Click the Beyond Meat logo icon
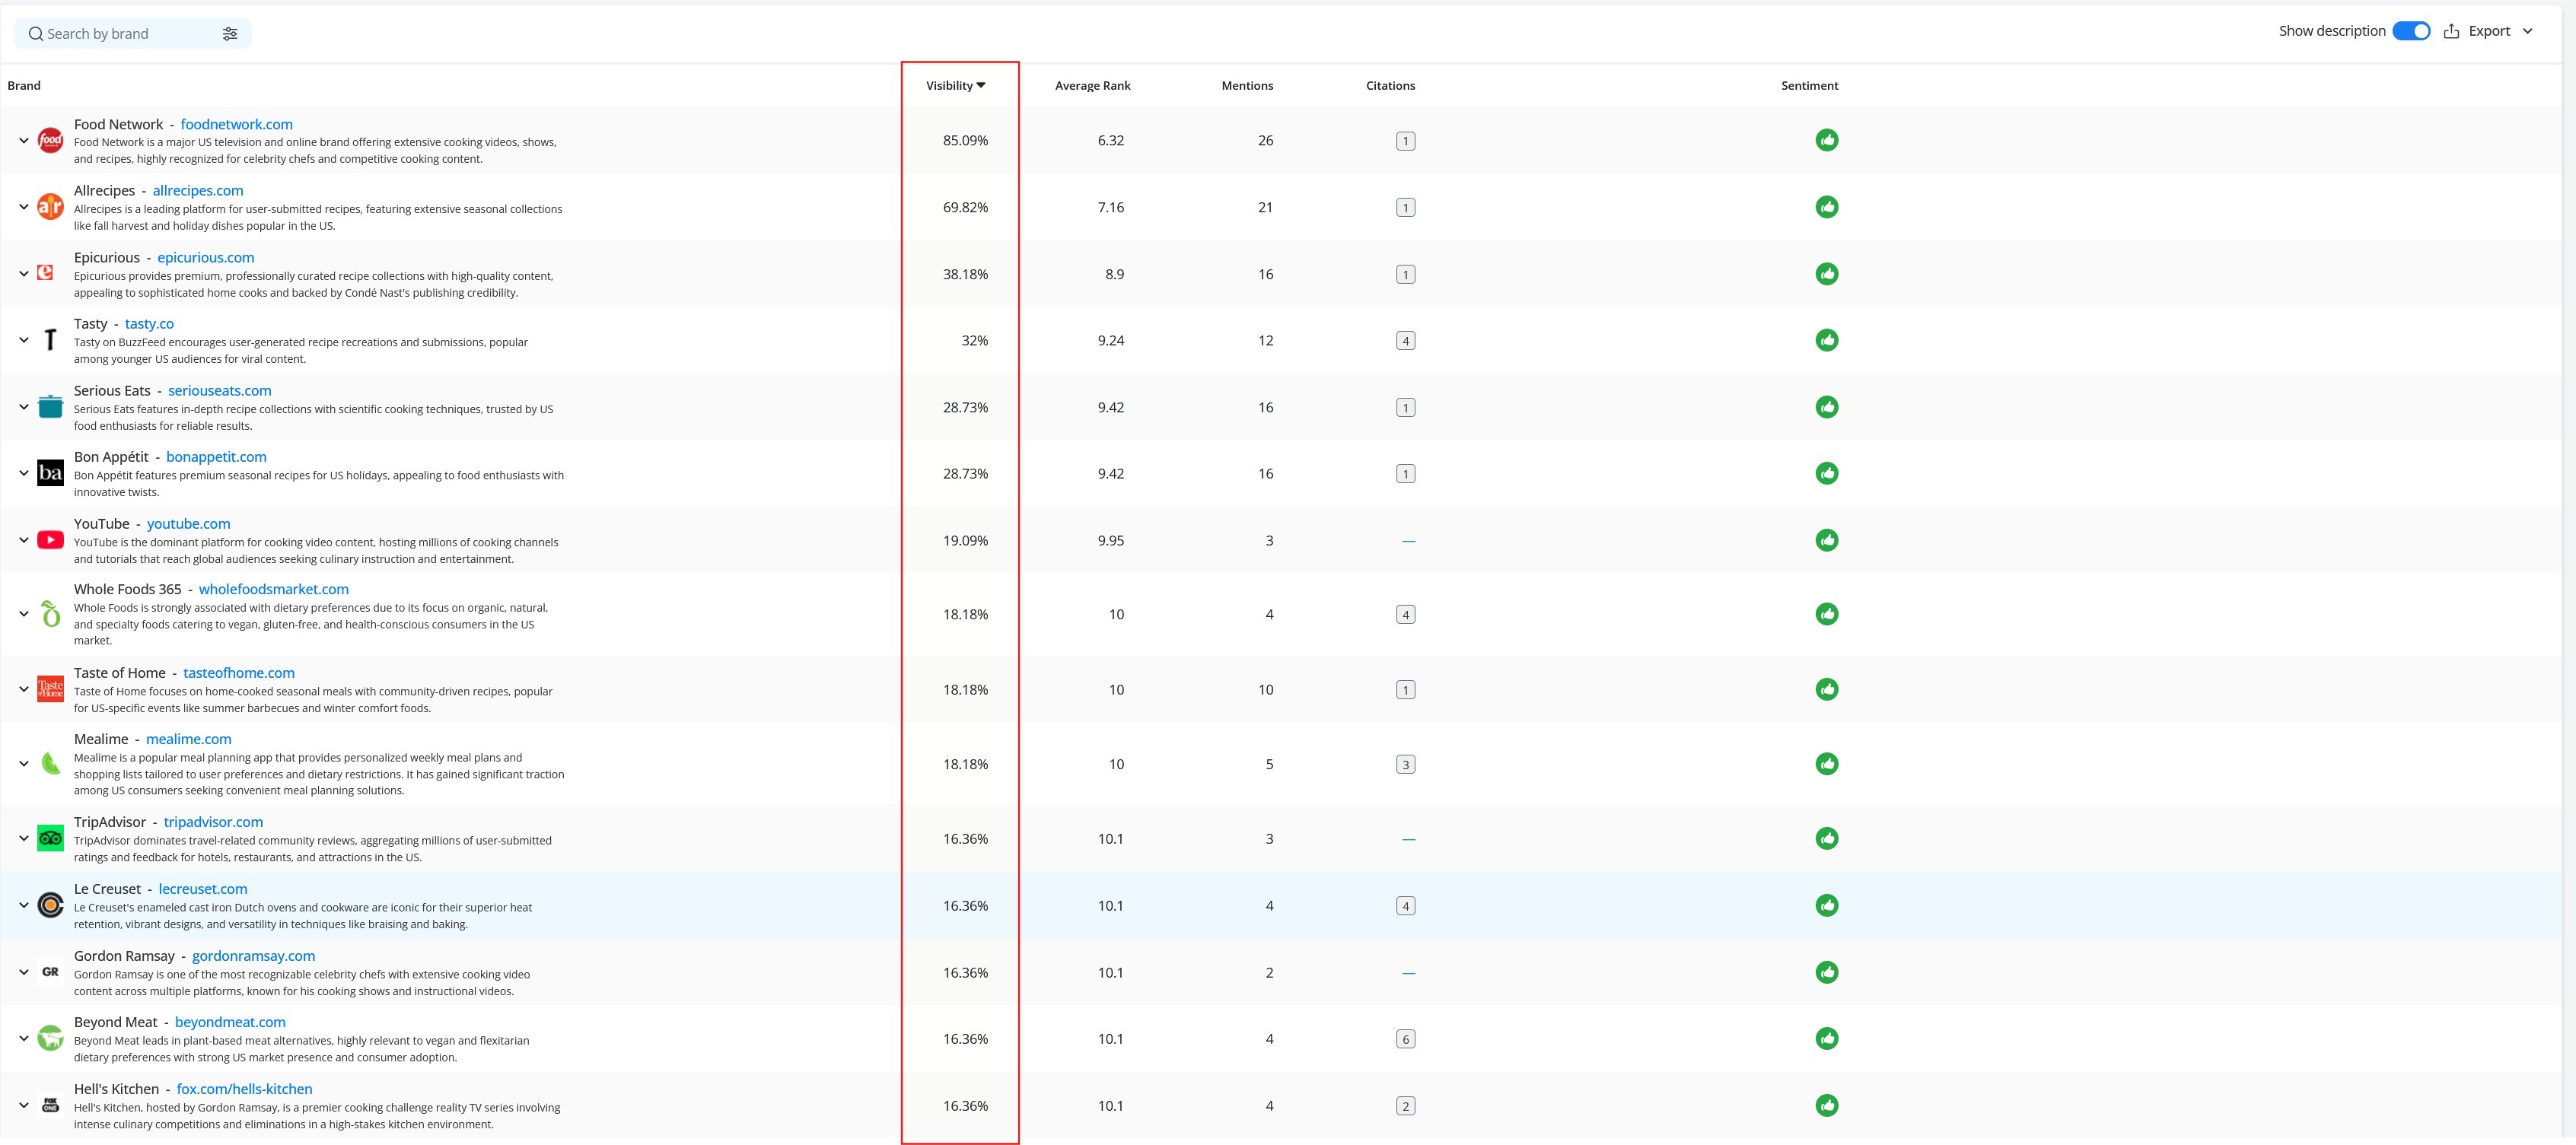 point(50,1038)
